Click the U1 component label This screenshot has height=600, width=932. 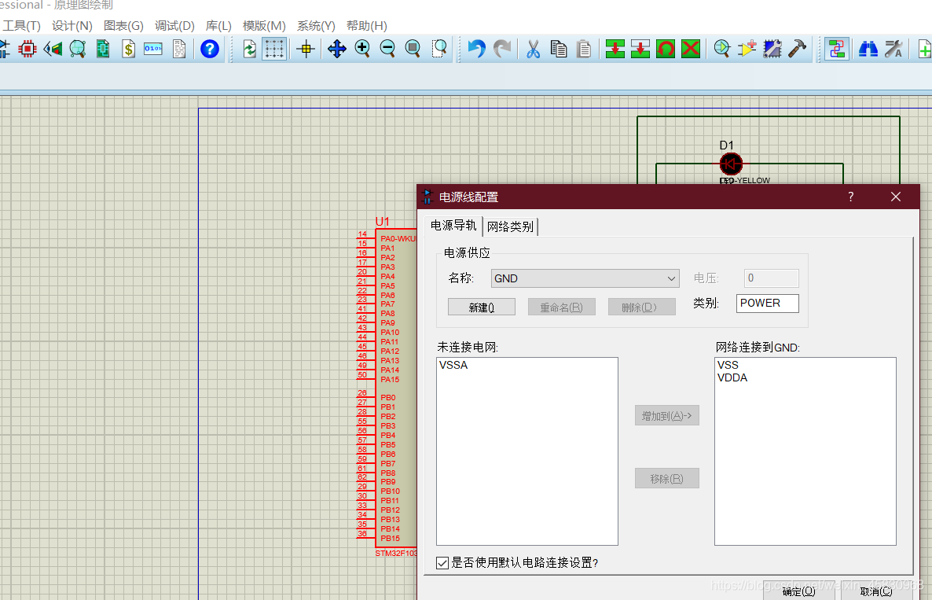pos(382,222)
